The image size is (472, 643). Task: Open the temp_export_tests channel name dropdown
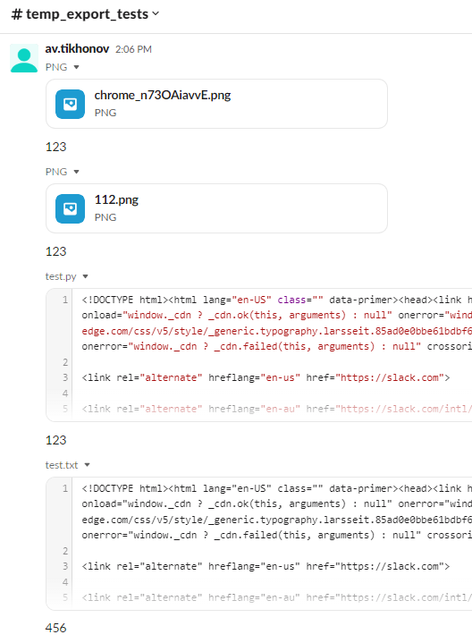pos(85,14)
